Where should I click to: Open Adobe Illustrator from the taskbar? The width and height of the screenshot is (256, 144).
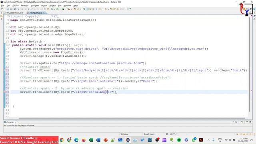click(201, 140)
